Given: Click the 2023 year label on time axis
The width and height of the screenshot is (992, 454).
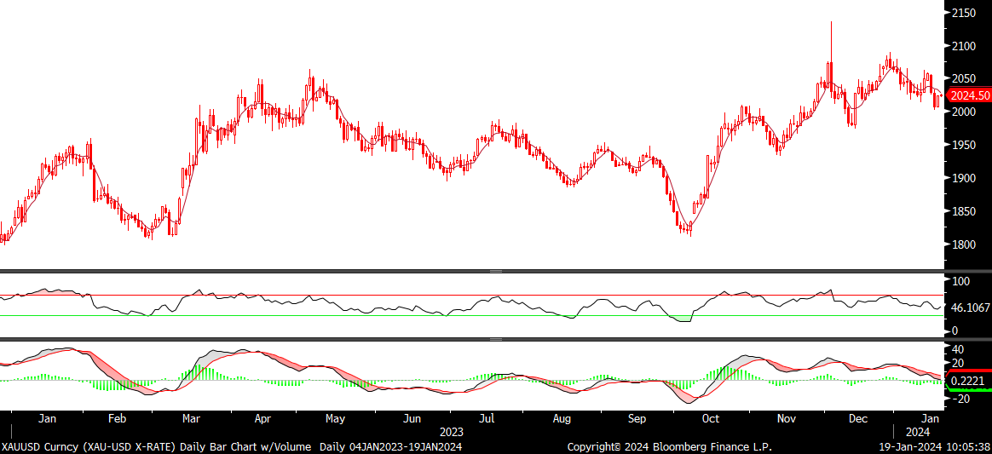Looking at the screenshot, I should click(x=451, y=433).
